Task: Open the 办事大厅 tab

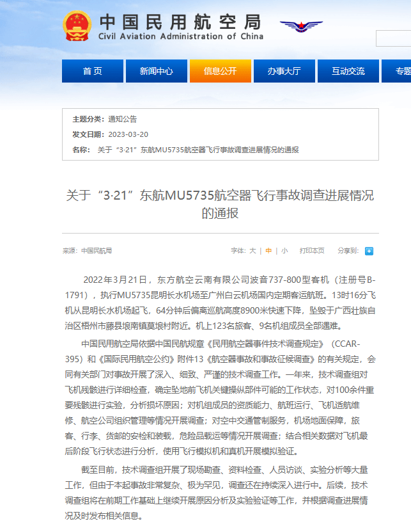Action: pos(284,71)
